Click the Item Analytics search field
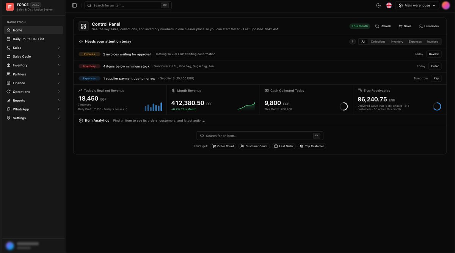Viewport: 455px width, 253px height. point(260,136)
